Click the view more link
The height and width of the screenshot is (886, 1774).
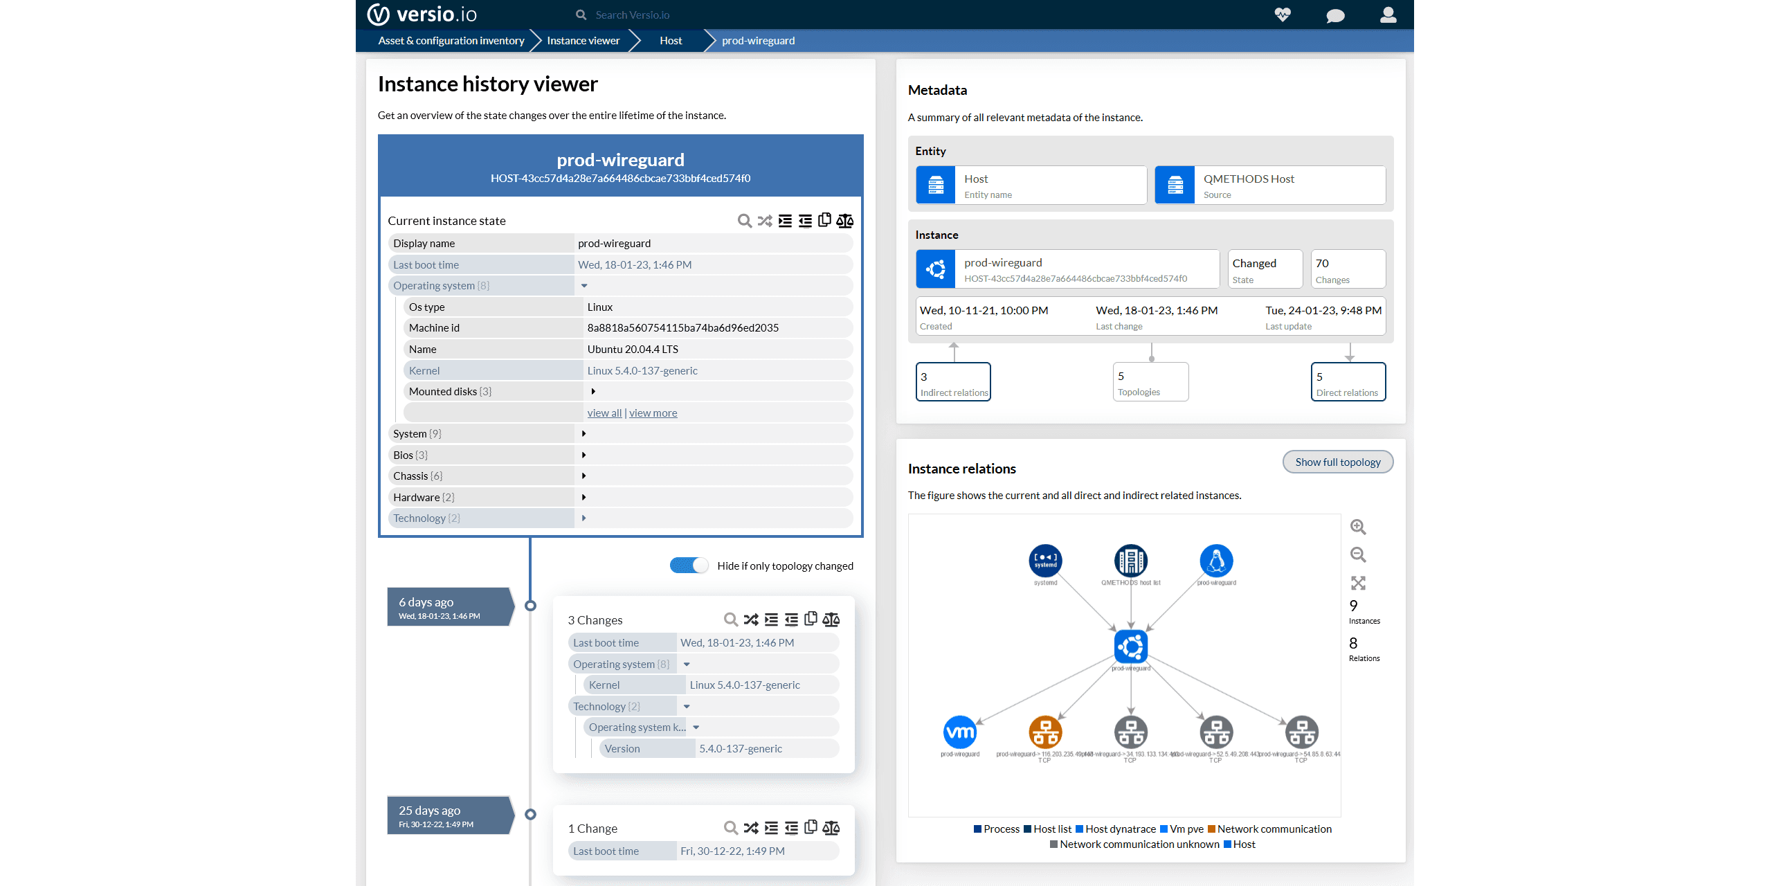653,413
